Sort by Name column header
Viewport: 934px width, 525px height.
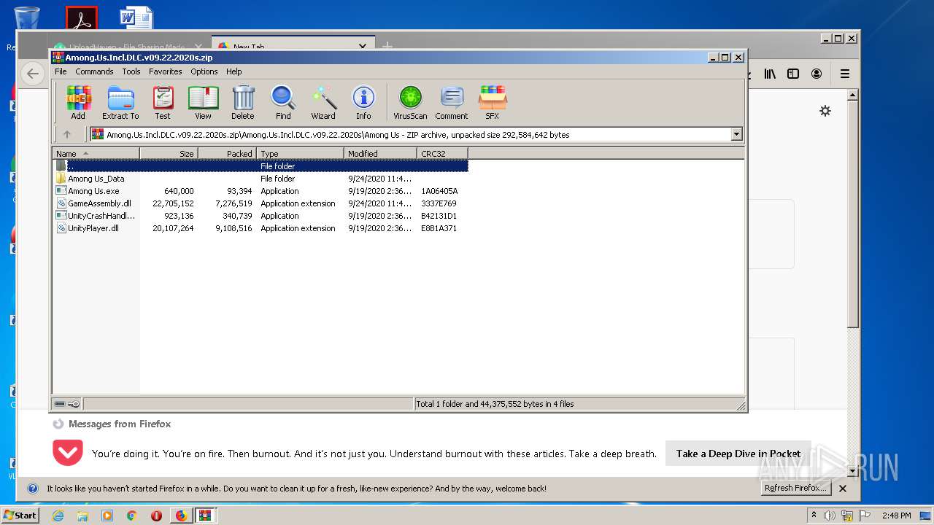click(x=96, y=153)
